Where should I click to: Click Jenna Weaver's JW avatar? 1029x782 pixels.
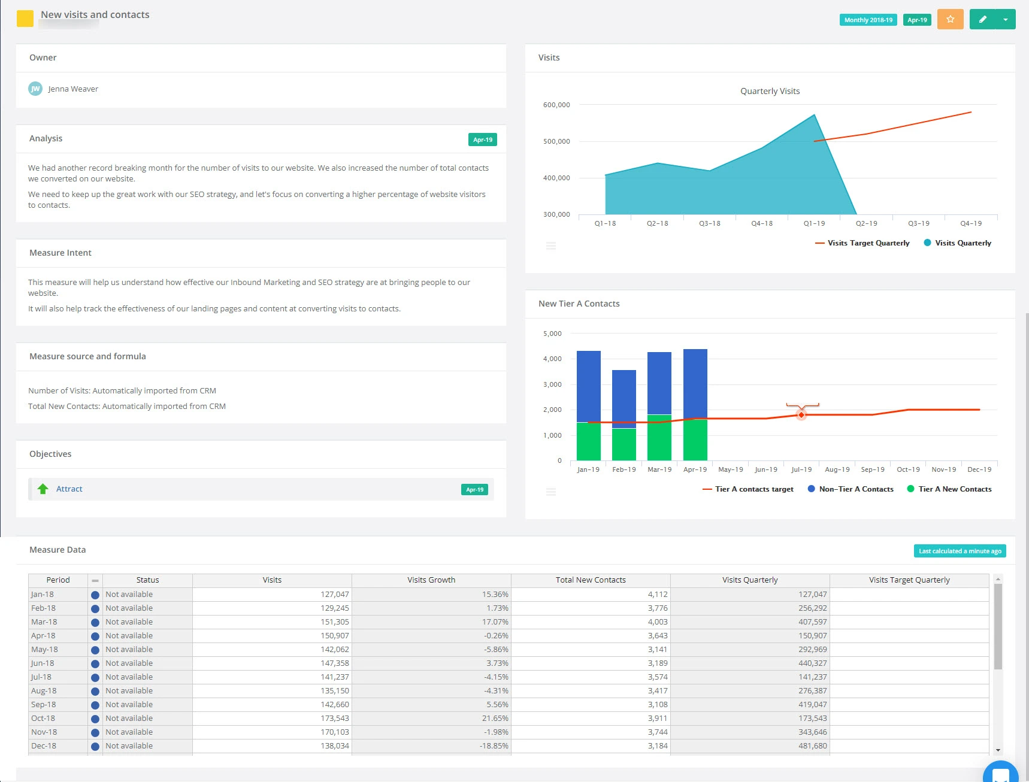pyautogui.click(x=35, y=89)
